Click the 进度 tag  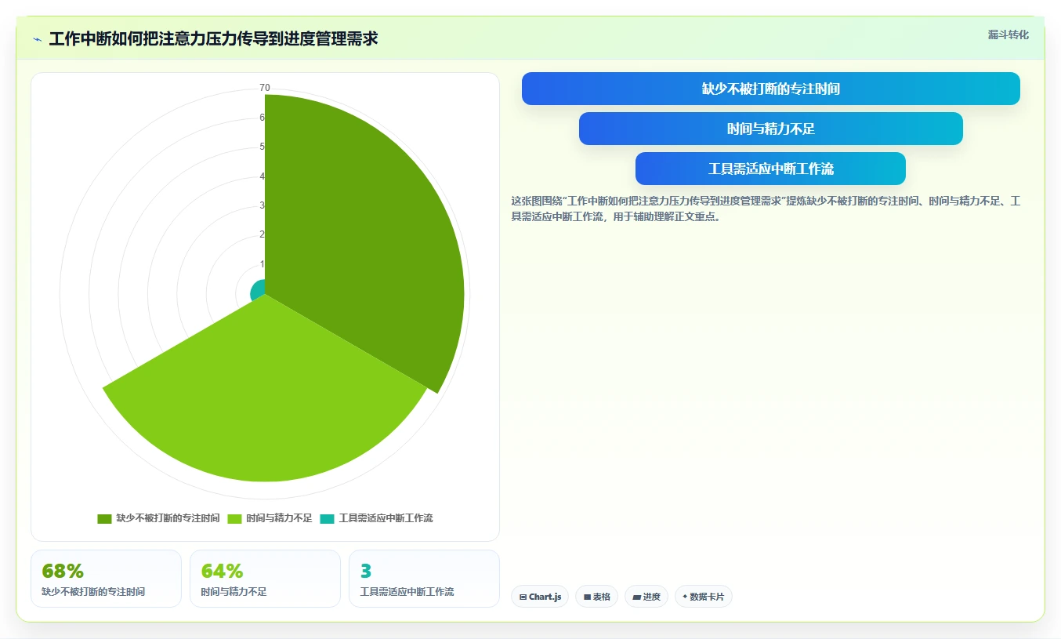(646, 597)
